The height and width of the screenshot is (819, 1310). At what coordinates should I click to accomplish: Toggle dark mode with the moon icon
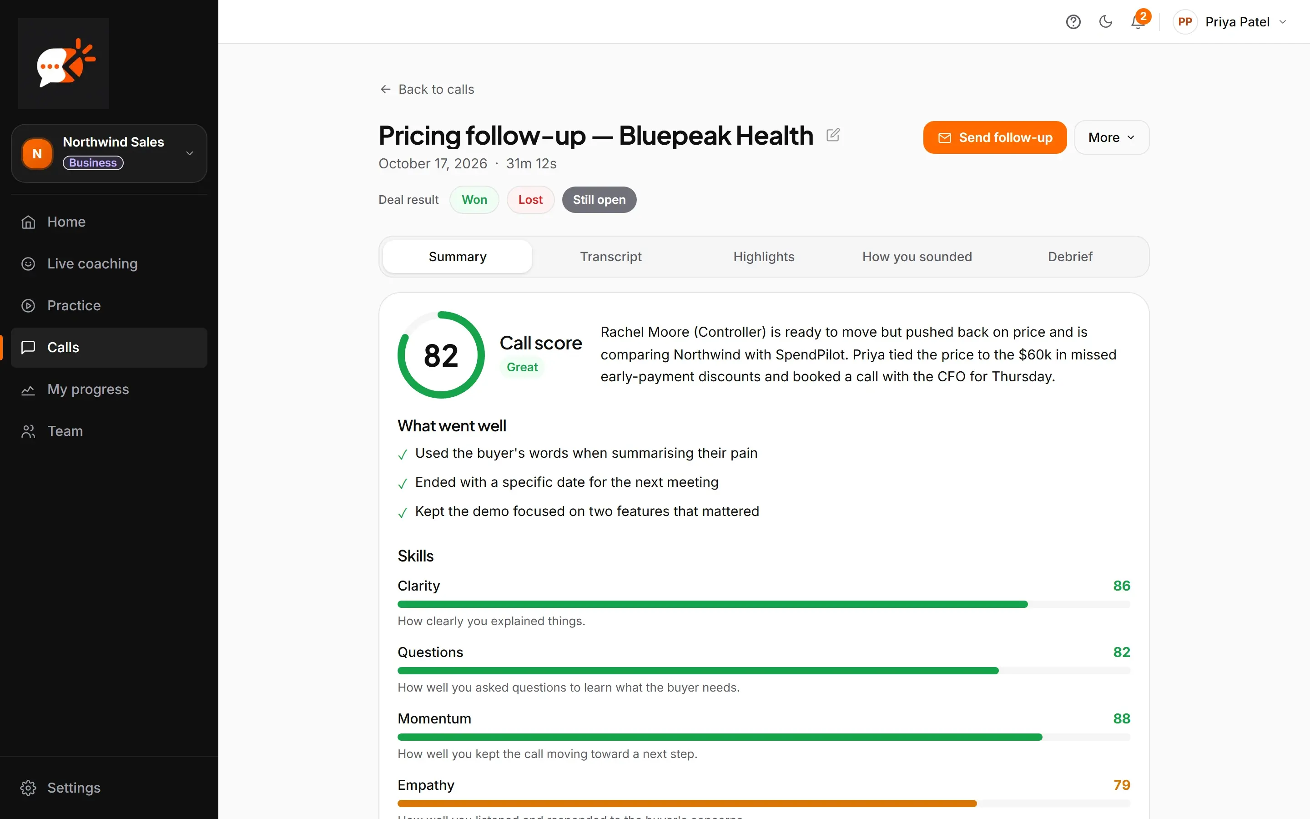point(1105,22)
